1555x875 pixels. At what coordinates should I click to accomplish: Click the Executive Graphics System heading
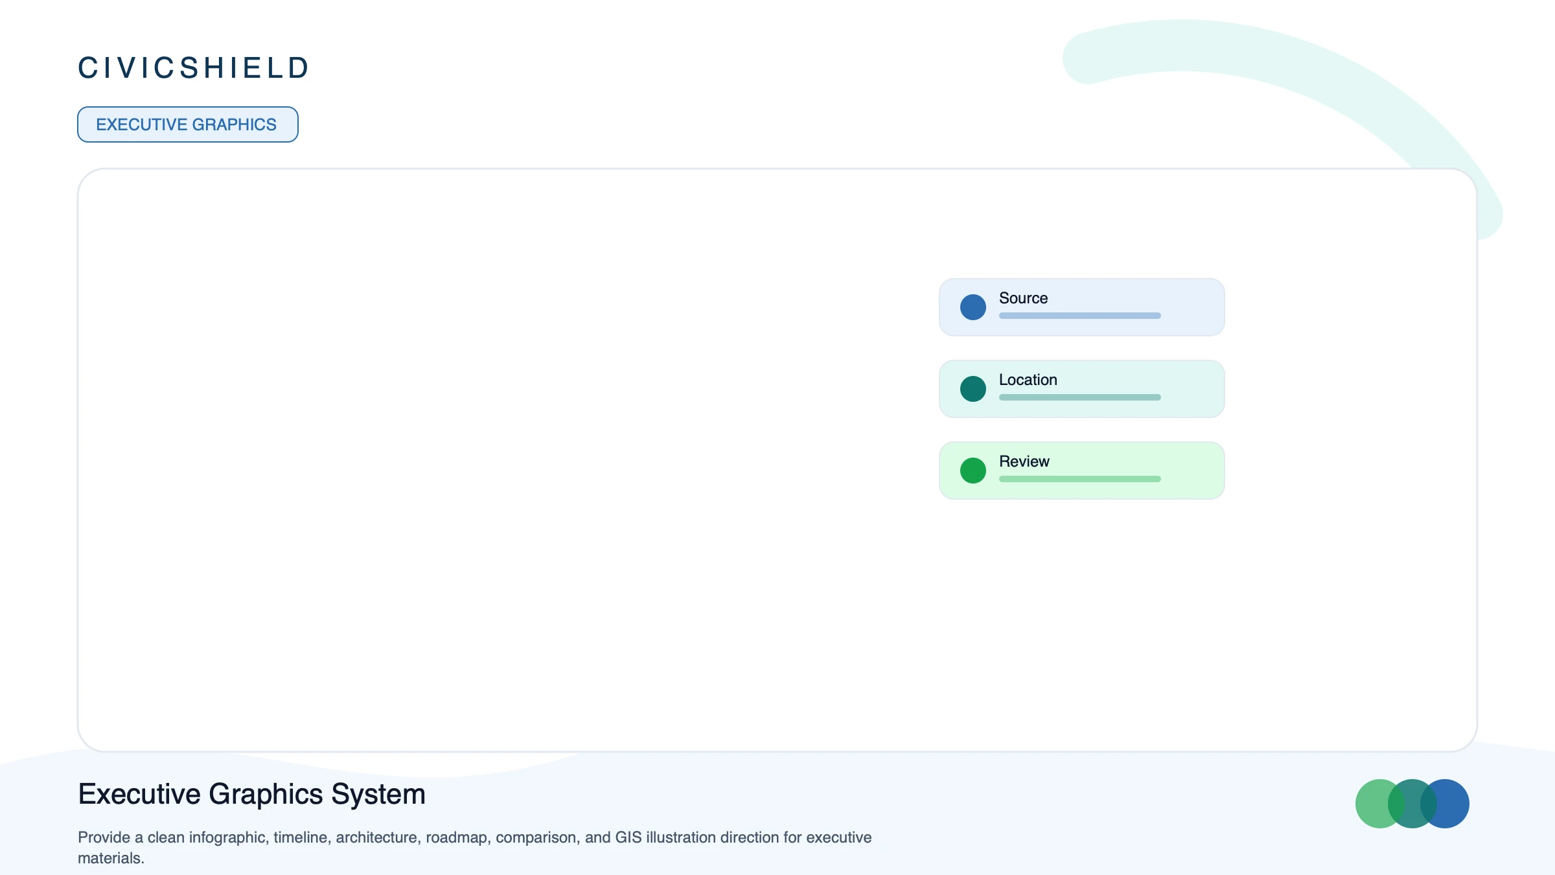tap(251, 795)
